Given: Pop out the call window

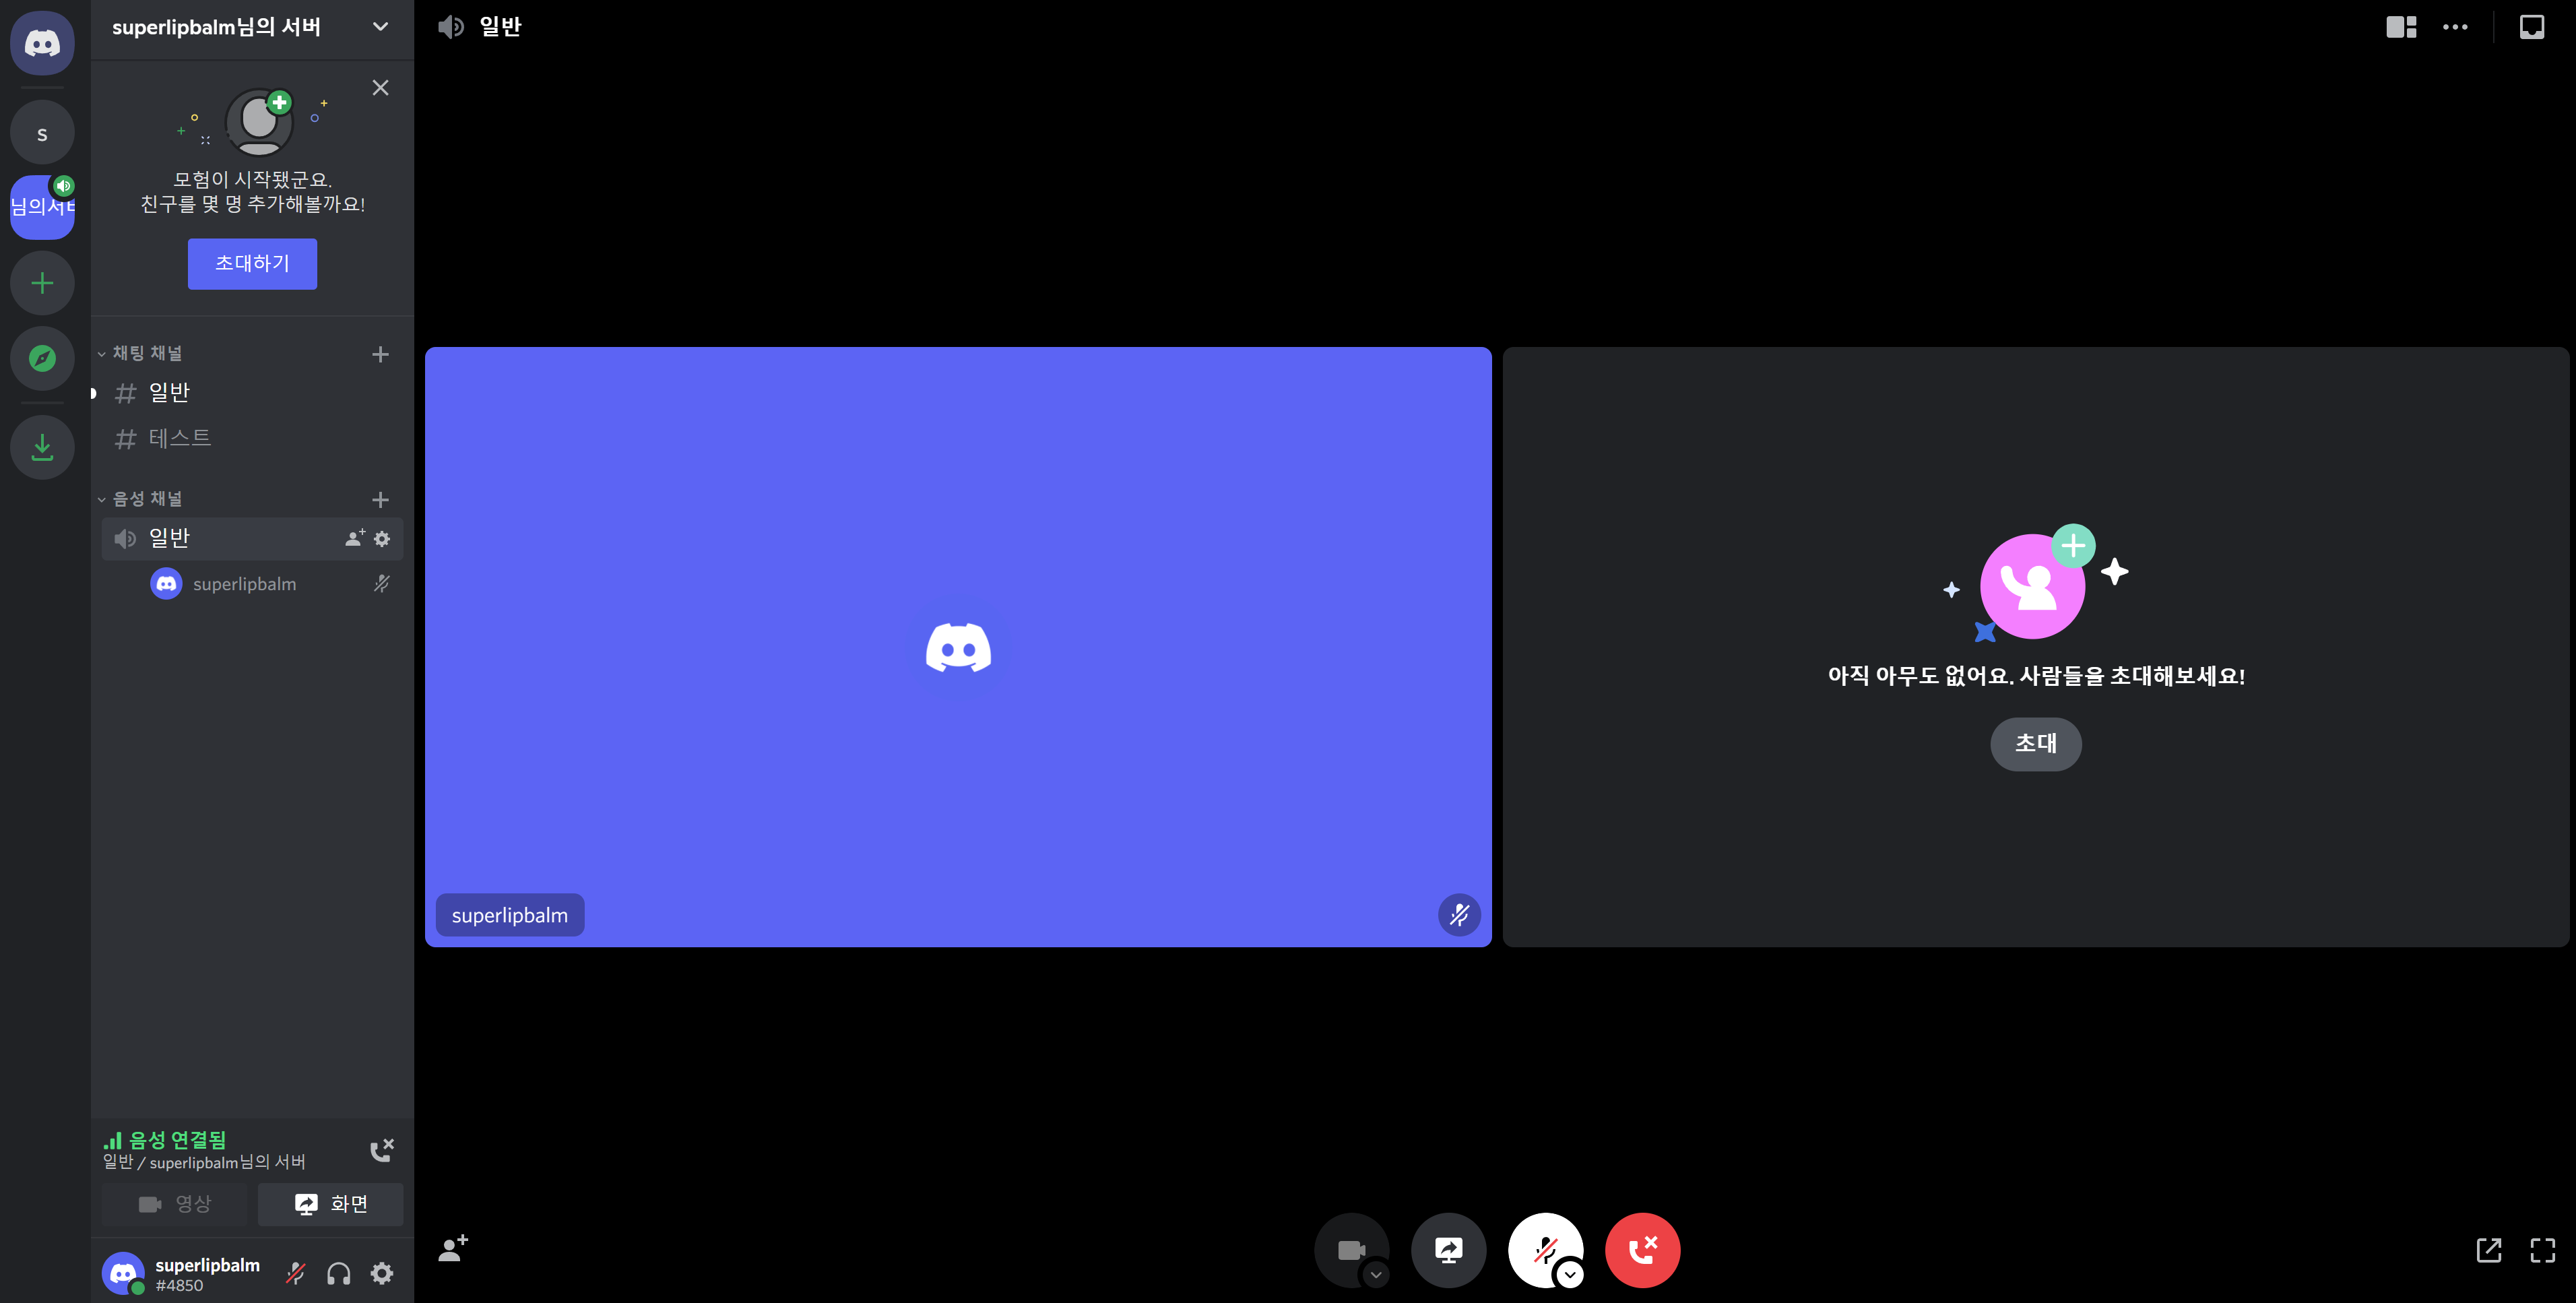Looking at the screenshot, I should 2488,1250.
